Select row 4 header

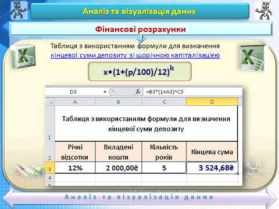click(50, 178)
